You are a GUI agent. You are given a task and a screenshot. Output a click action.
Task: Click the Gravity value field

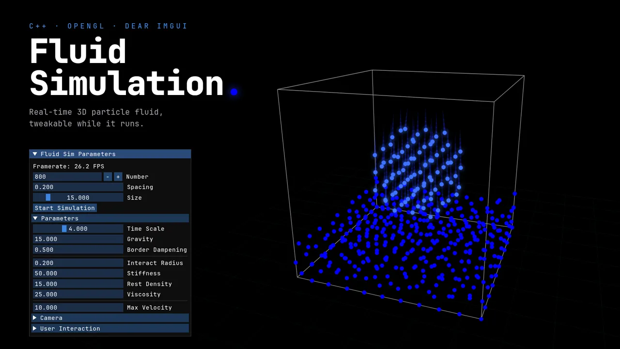[78, 239]
